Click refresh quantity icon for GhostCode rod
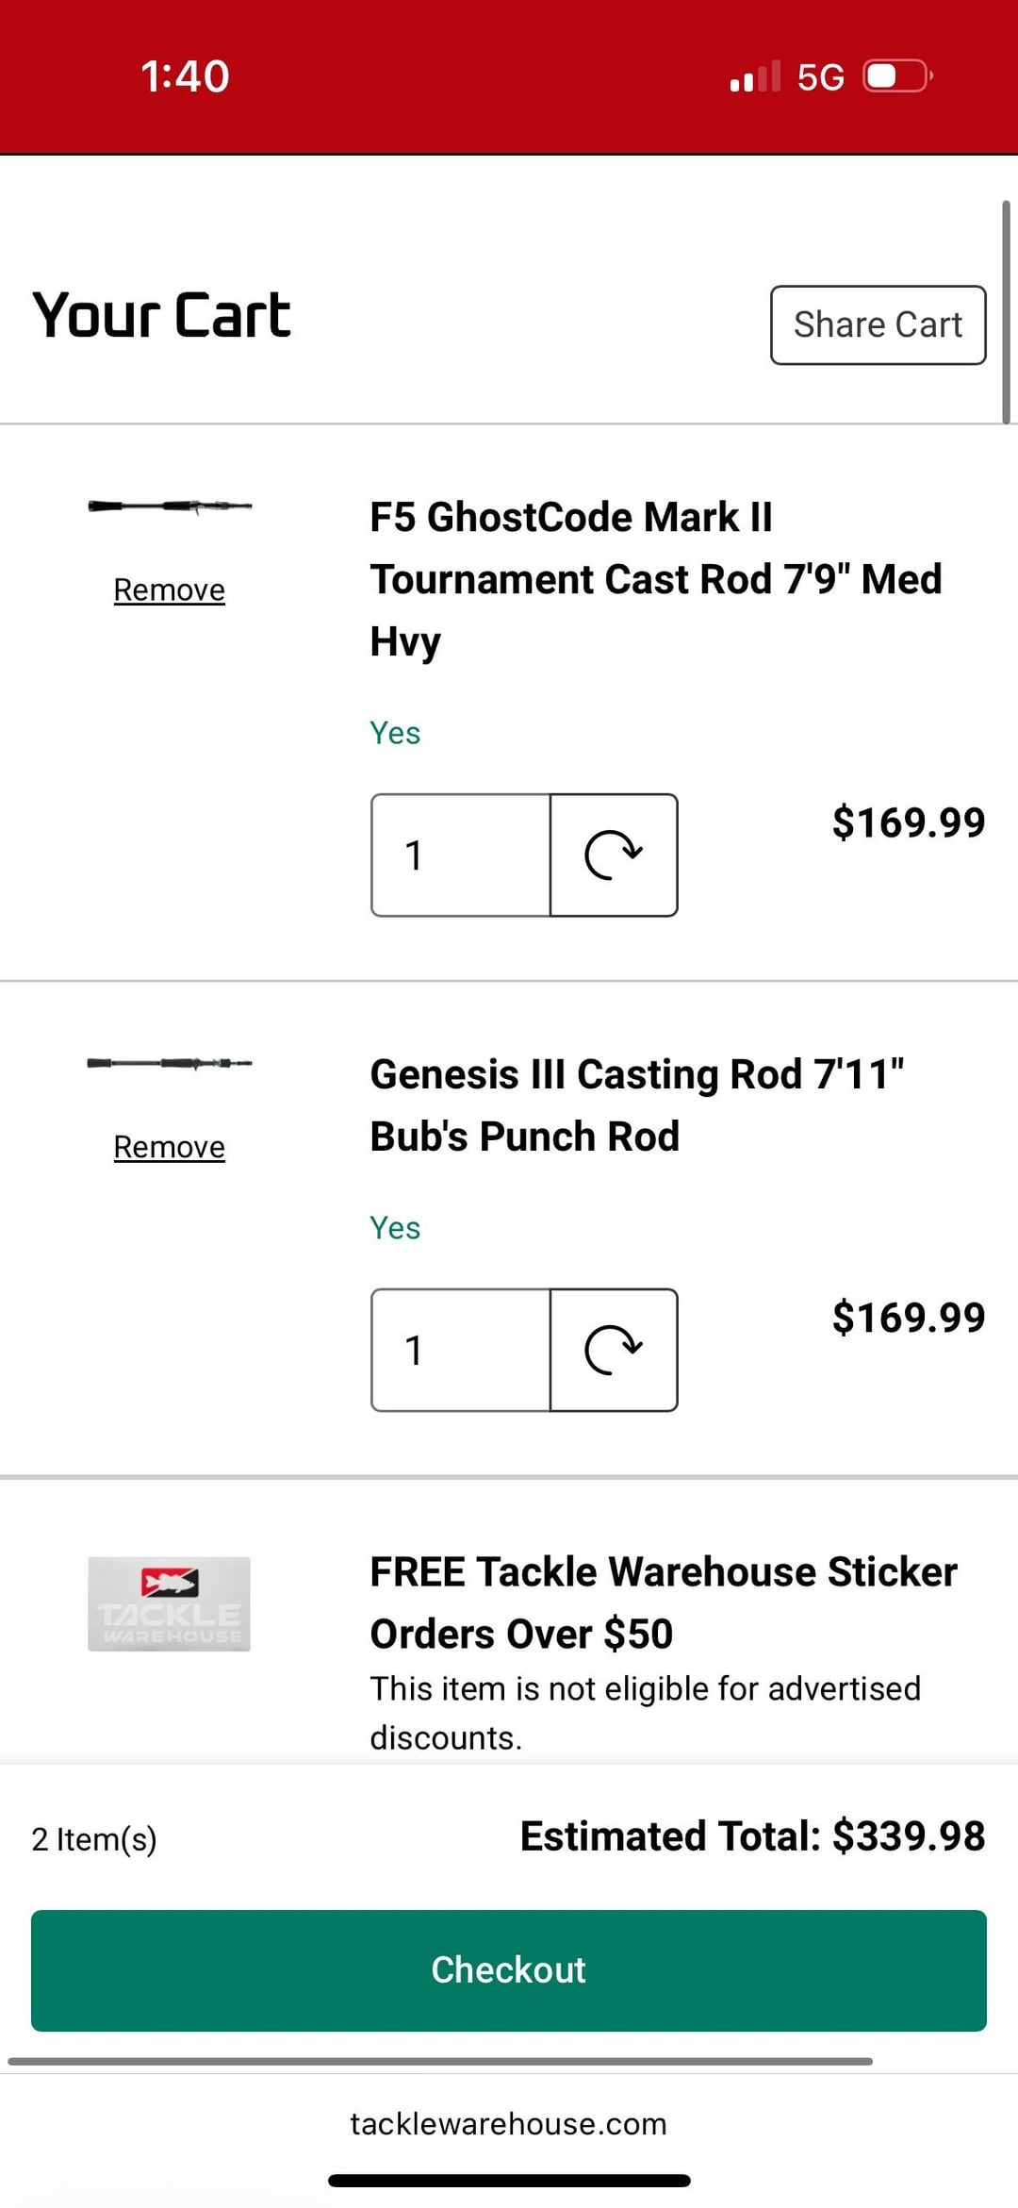This screenshot has width=1018, height=2208. tap(614, 855)
